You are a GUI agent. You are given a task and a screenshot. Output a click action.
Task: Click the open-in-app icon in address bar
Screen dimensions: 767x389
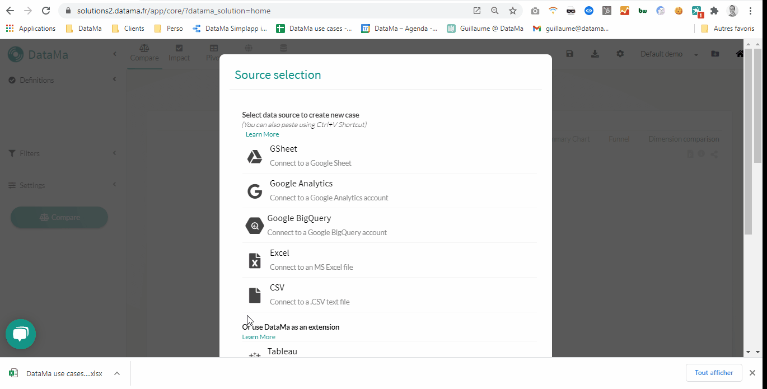pos(477,11)
